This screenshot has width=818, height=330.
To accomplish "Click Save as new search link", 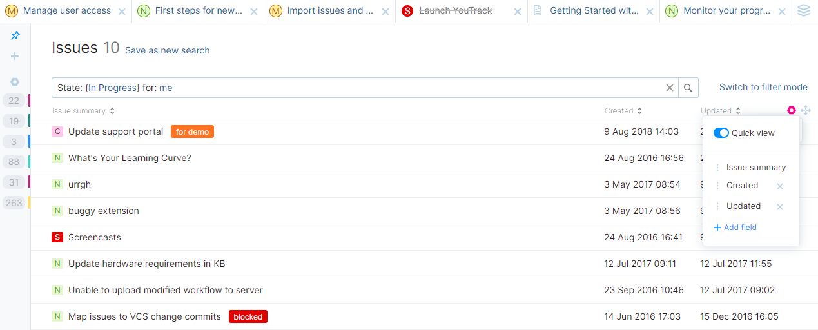I will (x=167, y=50).
